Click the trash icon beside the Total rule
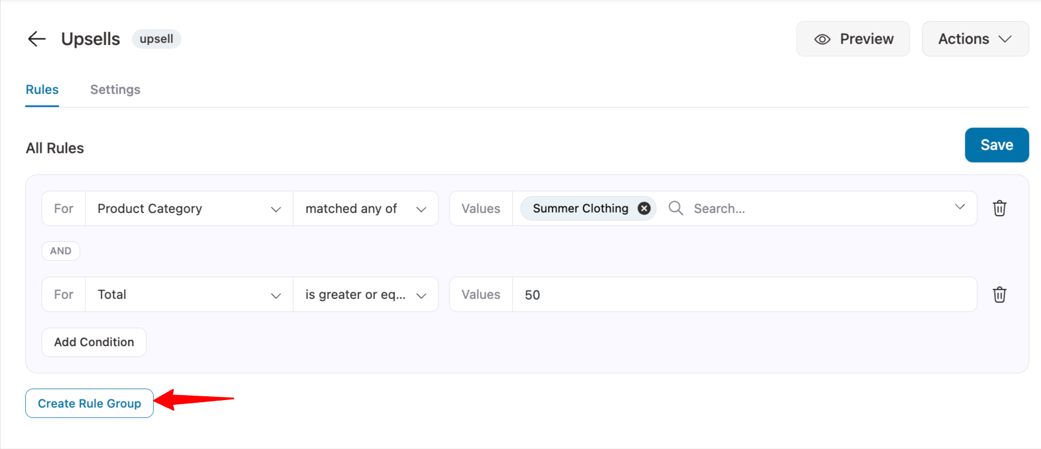This screenshot has width=1041, height=449. pos(999,295)
